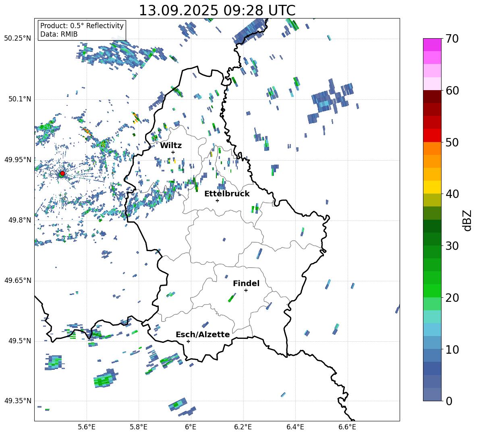Click the bright green colorbar segment above 20
The height and width of the screenshot is (435, 477).
tap(432, 291)
